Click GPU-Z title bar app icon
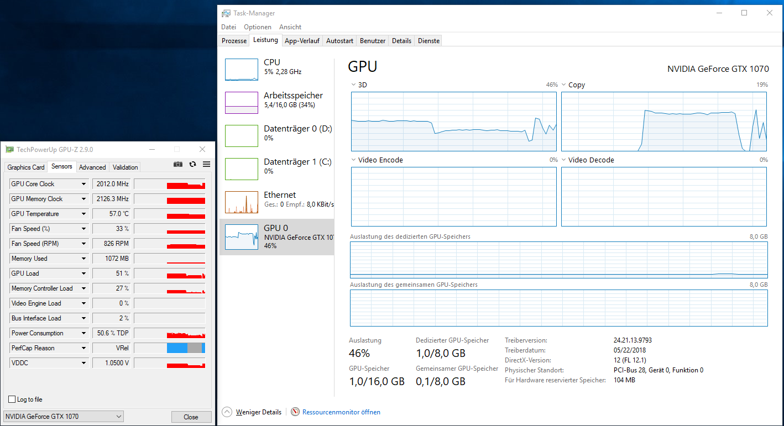 pos(9,149)
